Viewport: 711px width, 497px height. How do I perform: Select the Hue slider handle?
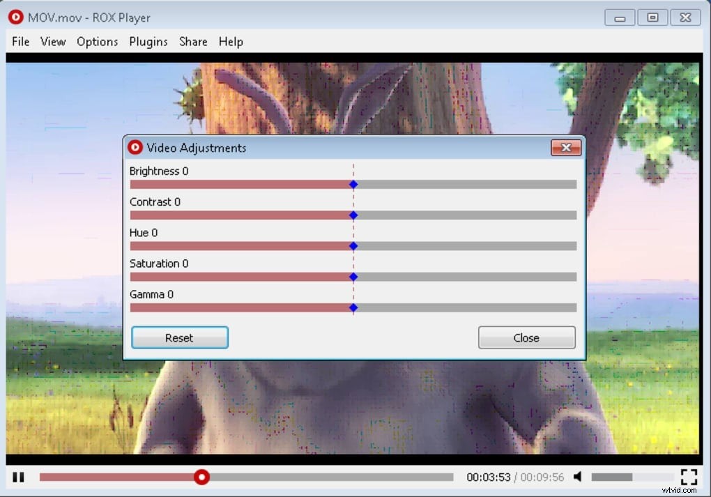click(353, 245)
